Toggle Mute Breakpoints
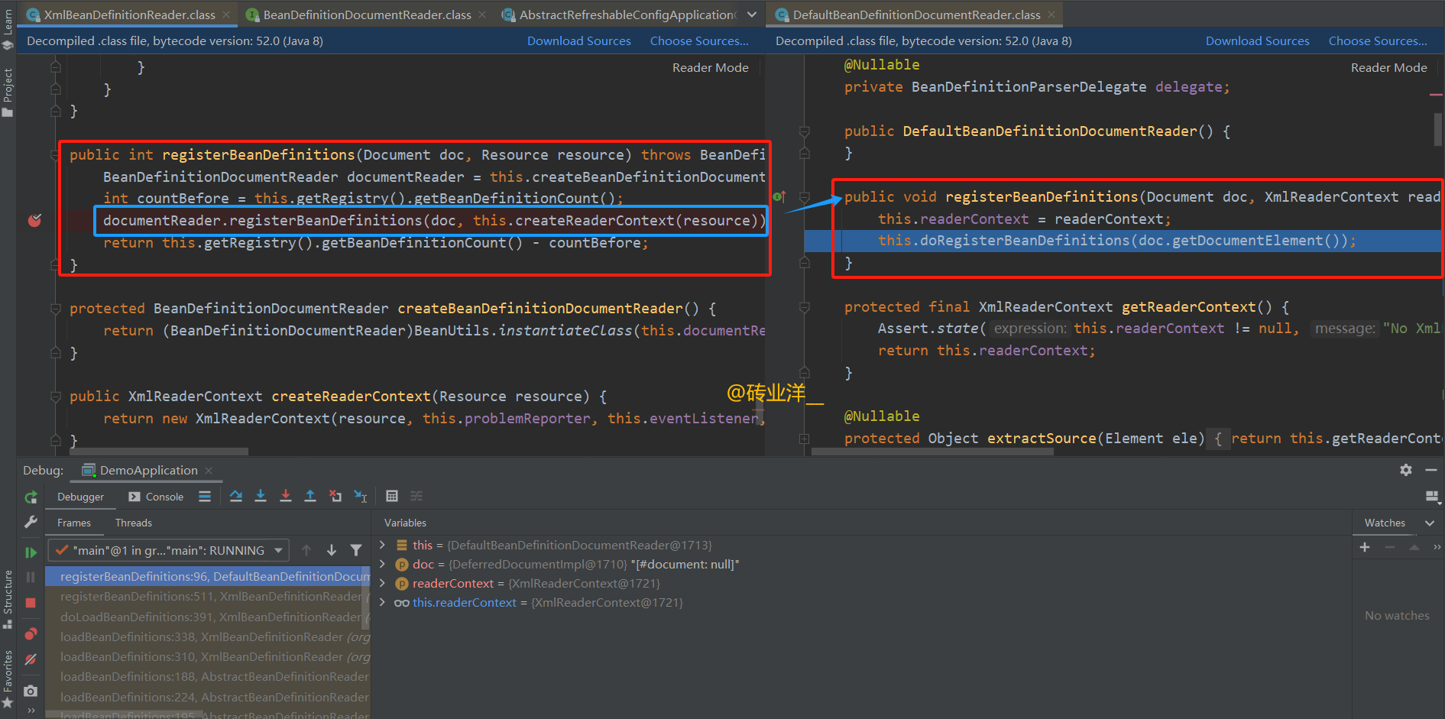 pos(31,659)
